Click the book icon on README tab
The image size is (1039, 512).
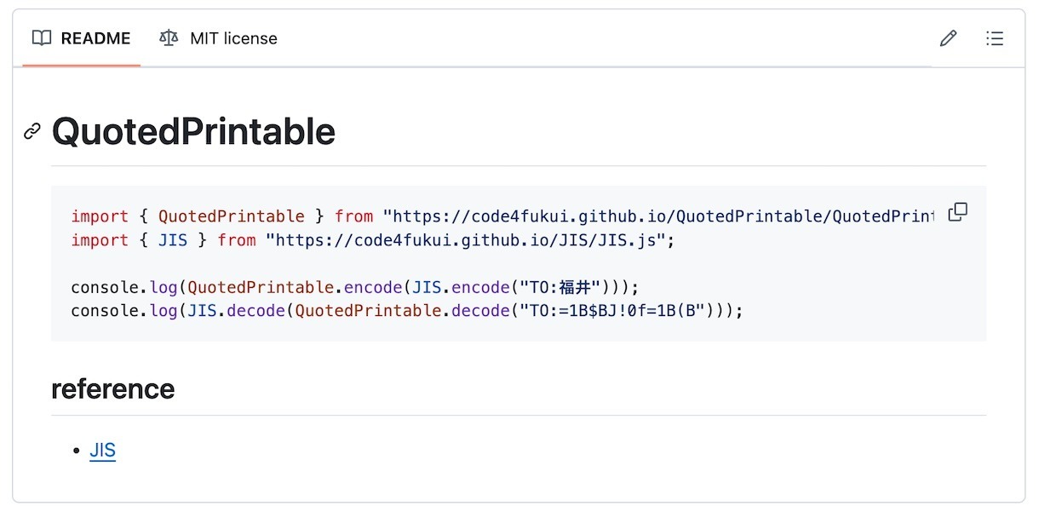coord(41,38)
